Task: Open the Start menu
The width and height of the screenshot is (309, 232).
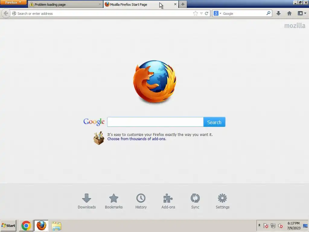Action: click(x=8, y=226)
